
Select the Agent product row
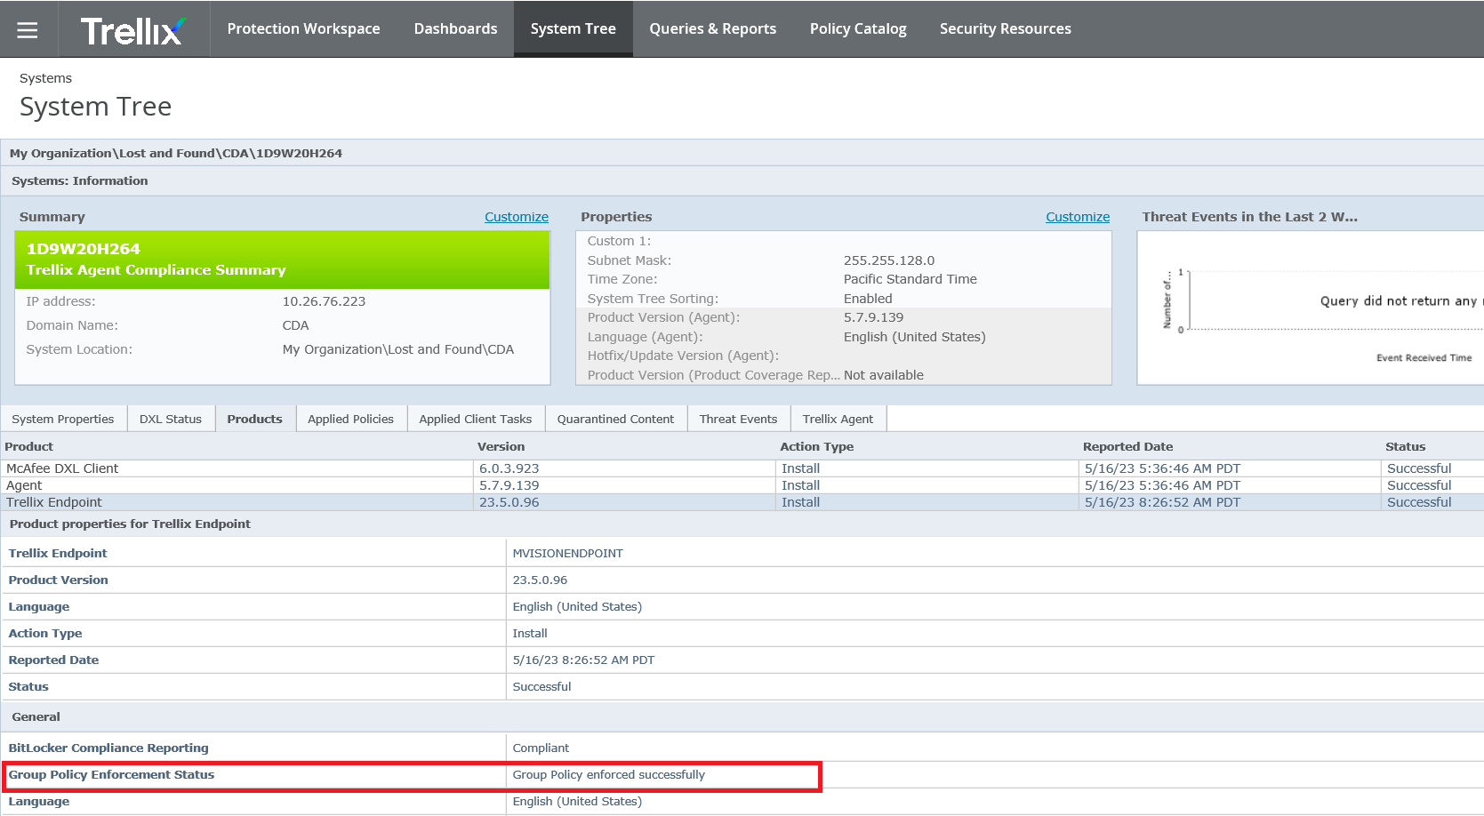coord(742,485)
